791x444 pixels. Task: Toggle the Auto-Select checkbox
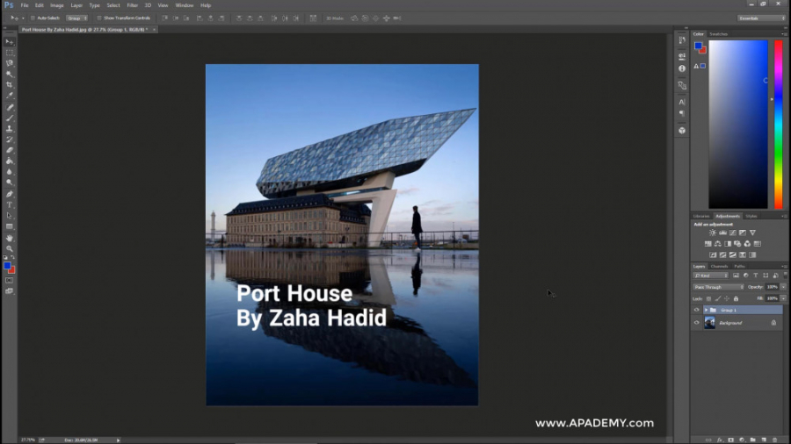click(33, 18)
